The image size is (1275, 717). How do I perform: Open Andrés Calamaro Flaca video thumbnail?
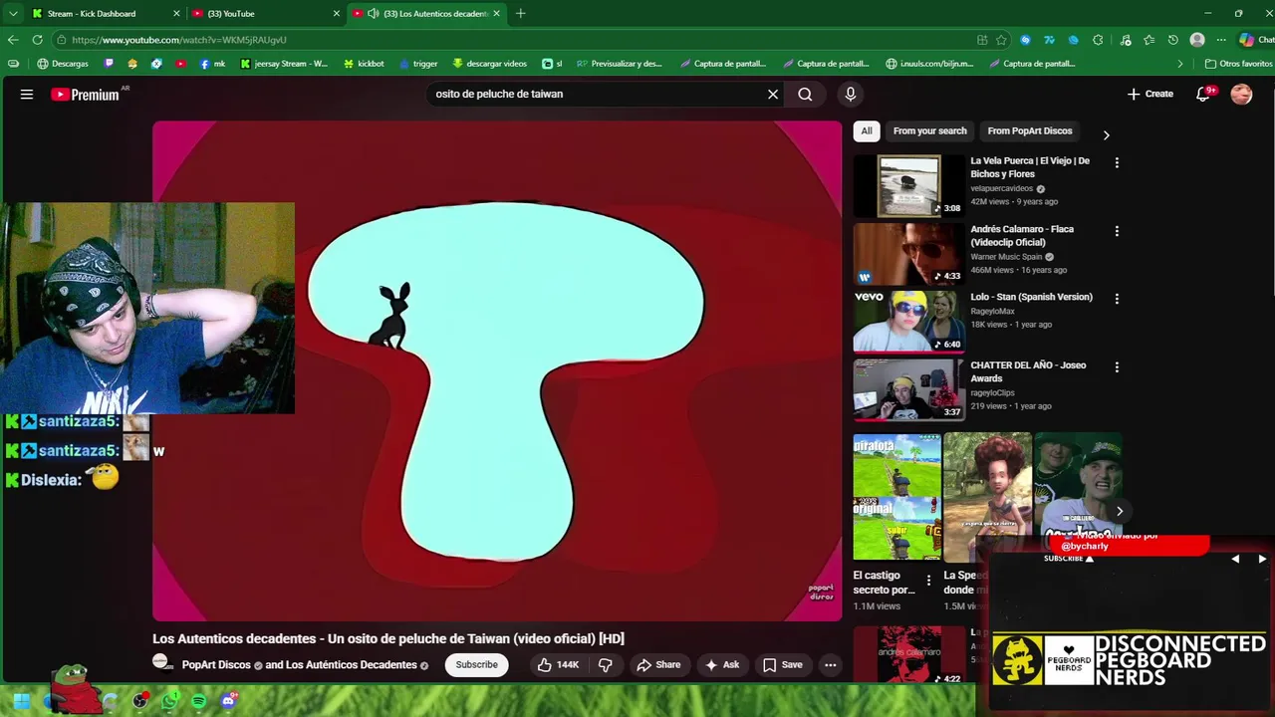[x=908, y=254]
